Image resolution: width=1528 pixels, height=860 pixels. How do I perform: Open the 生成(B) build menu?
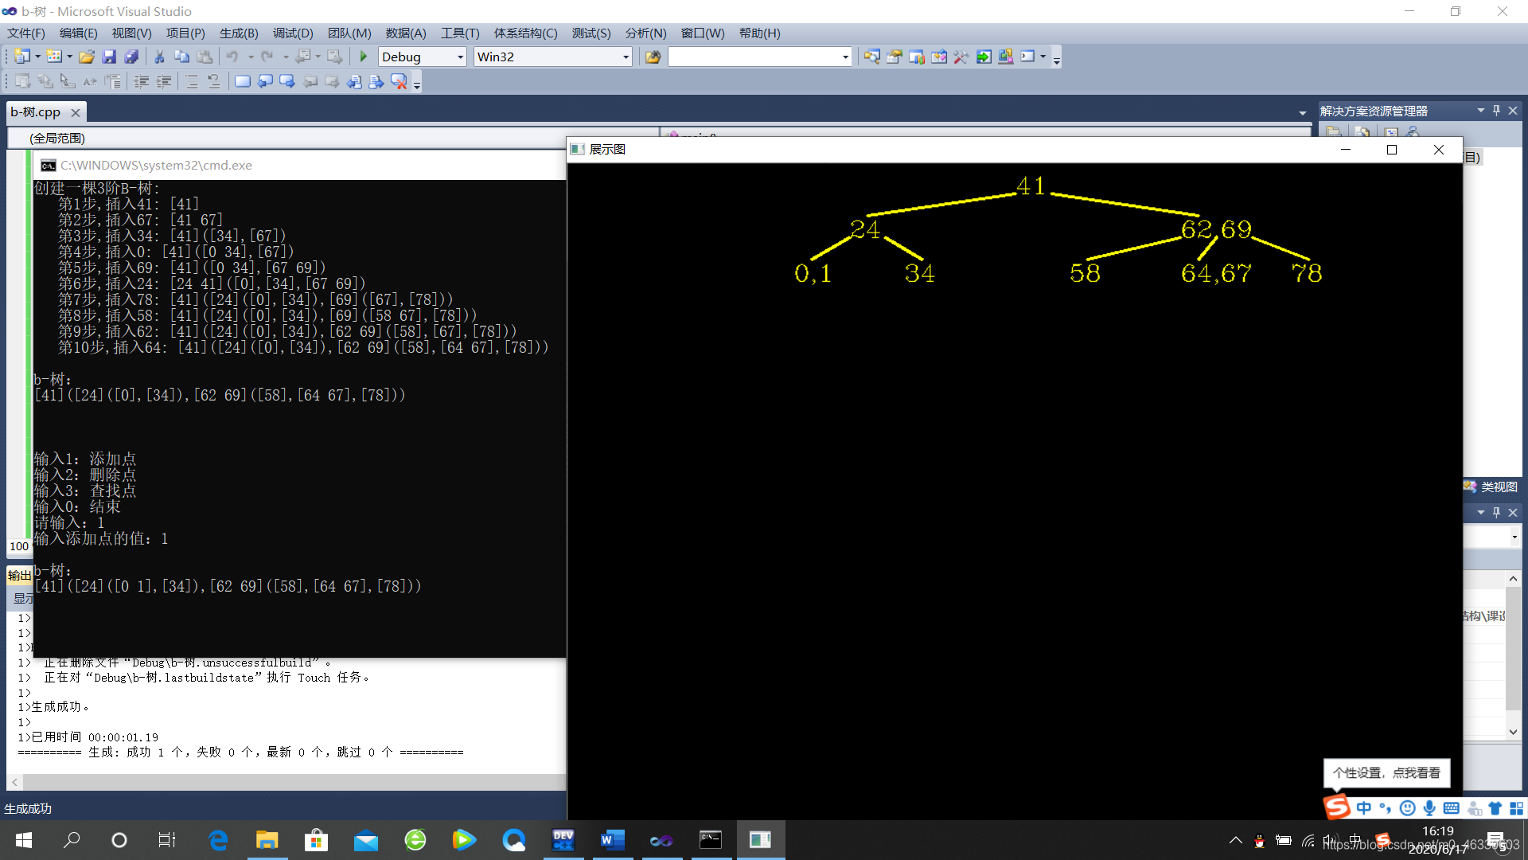239,33
